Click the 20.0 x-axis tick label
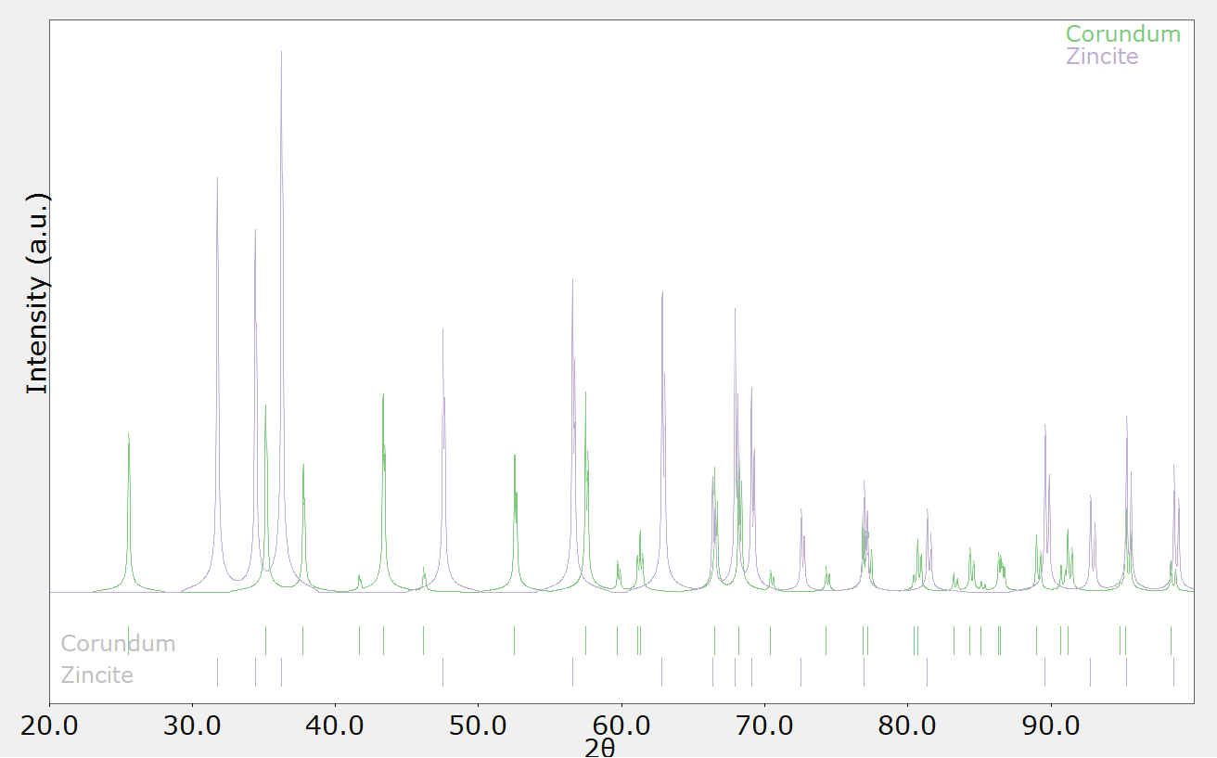The width and height of the screenshot is (1217, 758). (49, 723)
